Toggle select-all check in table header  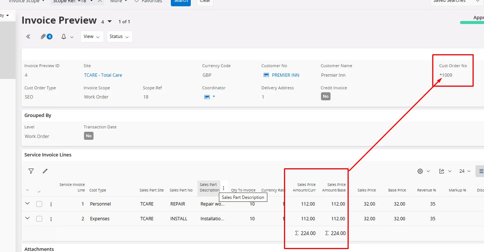(x=39, y=191)
